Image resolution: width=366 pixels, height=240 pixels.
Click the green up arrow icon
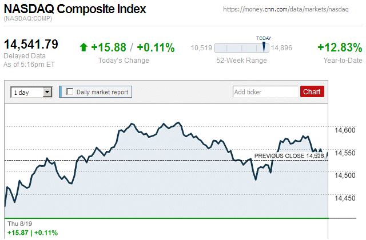point(83,48)
